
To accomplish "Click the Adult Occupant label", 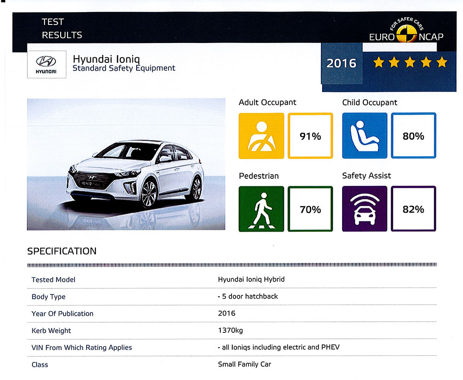I will [x=268, y=102].
